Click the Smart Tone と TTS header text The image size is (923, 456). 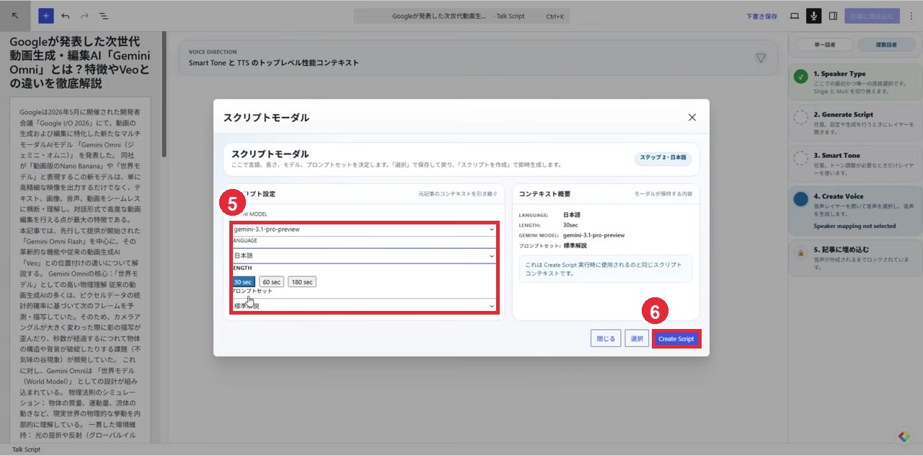[x=273, y=63]
